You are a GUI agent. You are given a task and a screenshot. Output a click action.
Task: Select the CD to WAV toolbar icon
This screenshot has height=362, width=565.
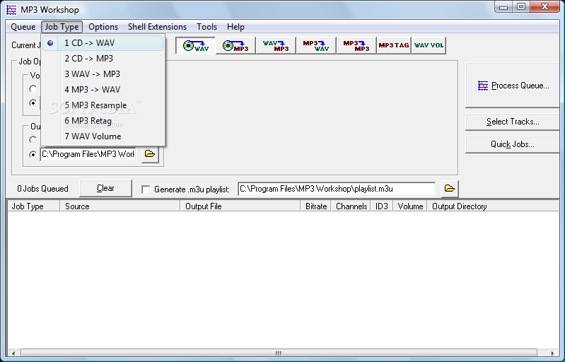(x=196, y=45)
